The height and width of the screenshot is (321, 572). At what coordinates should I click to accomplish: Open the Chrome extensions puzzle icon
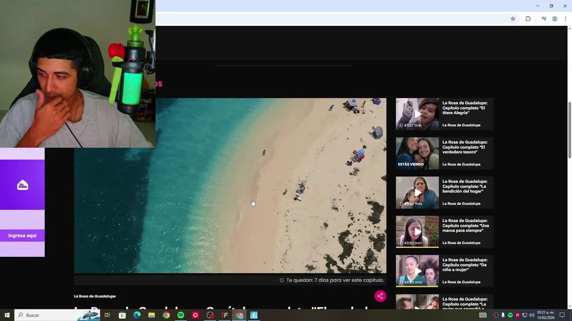click(x=528, y=19)
